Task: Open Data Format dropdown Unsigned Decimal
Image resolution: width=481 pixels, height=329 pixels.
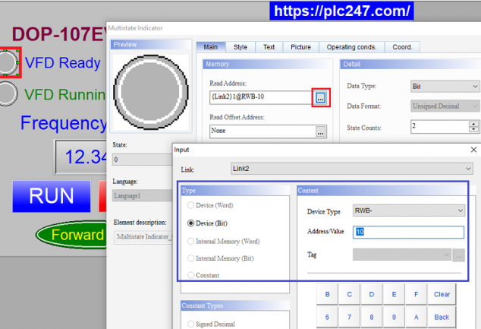Action: [445, 106]
